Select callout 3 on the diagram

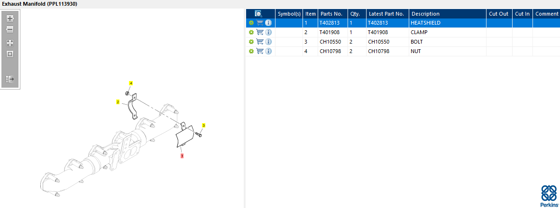203,126
